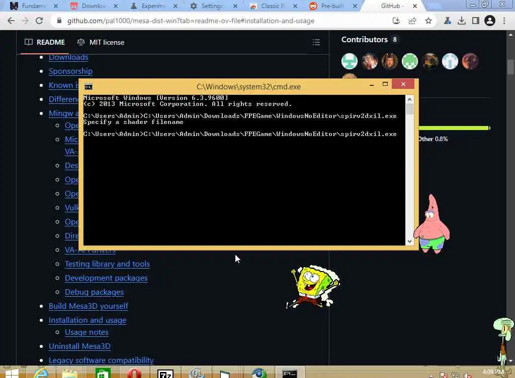This screenshot has height=378, width=515.
Task: Open Testing library and tools link
Action: coord(108,264)
